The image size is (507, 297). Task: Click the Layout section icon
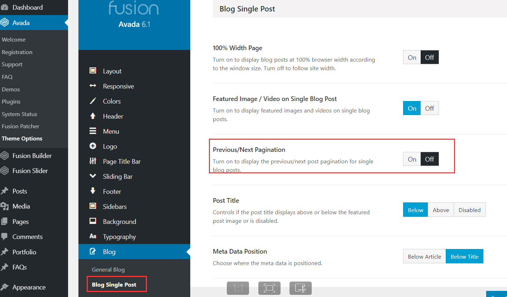pos(93,71)
